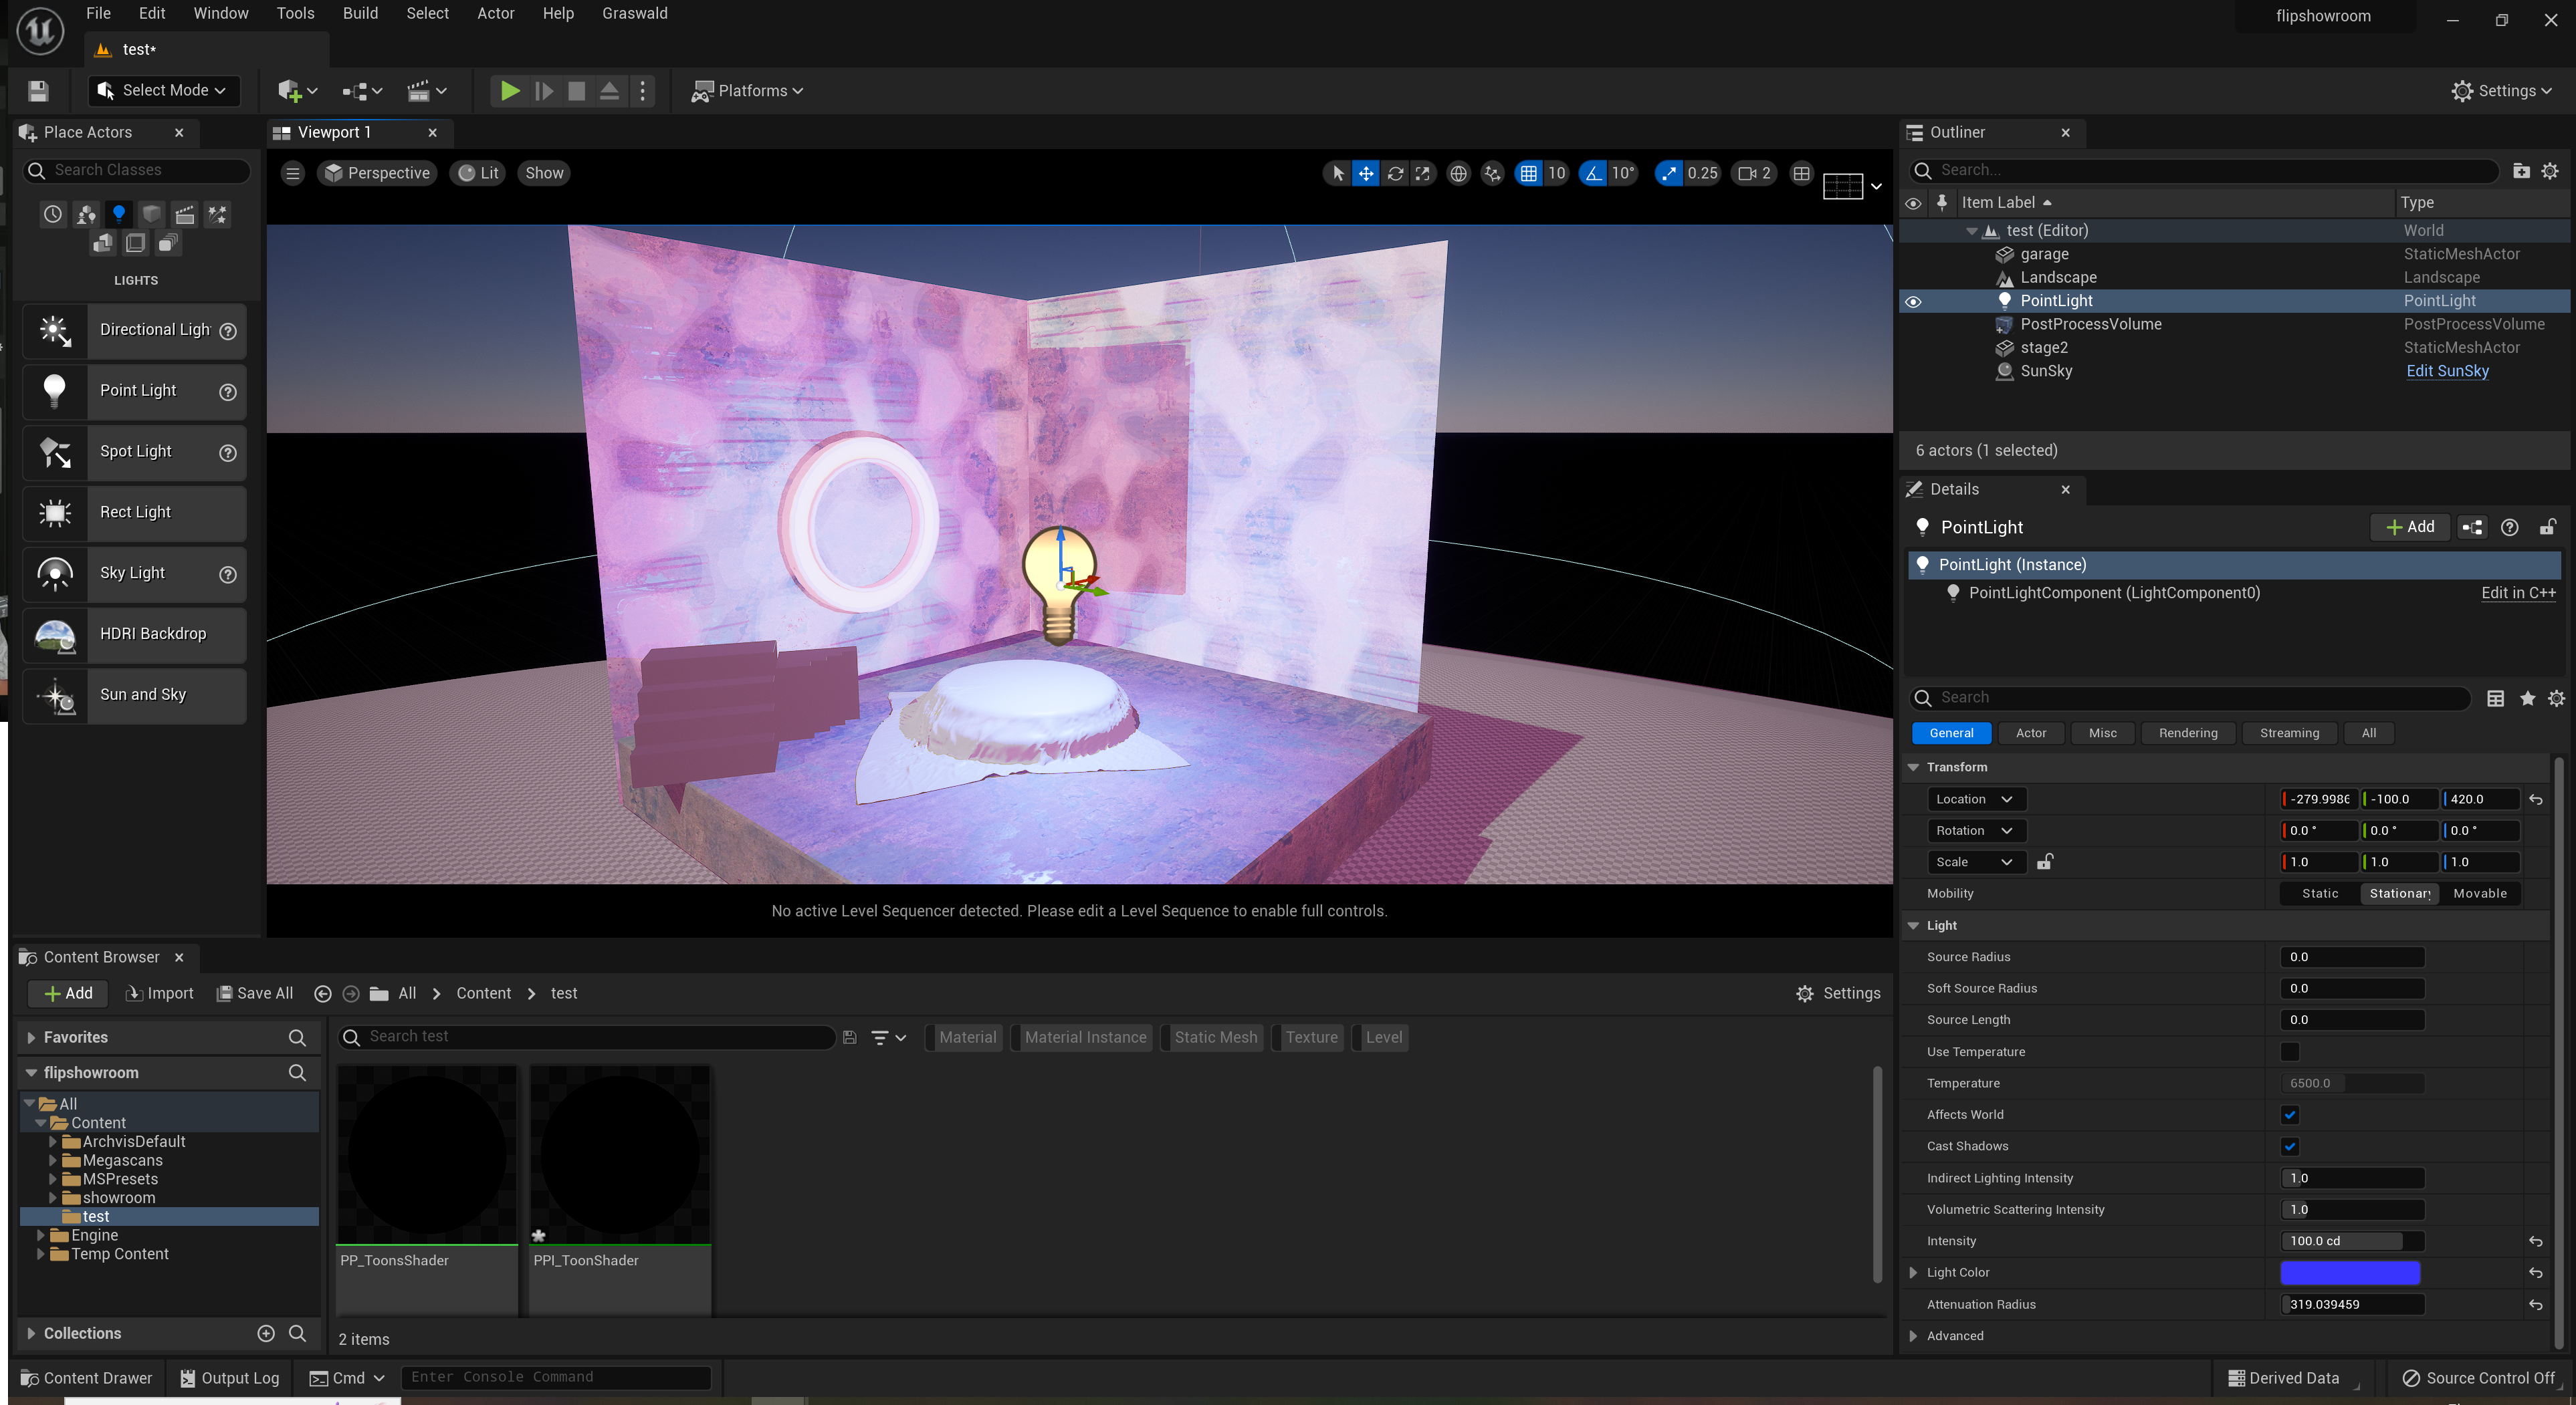Click the green Play button
The image size is (2576, 1405).
tap(509, 91)
